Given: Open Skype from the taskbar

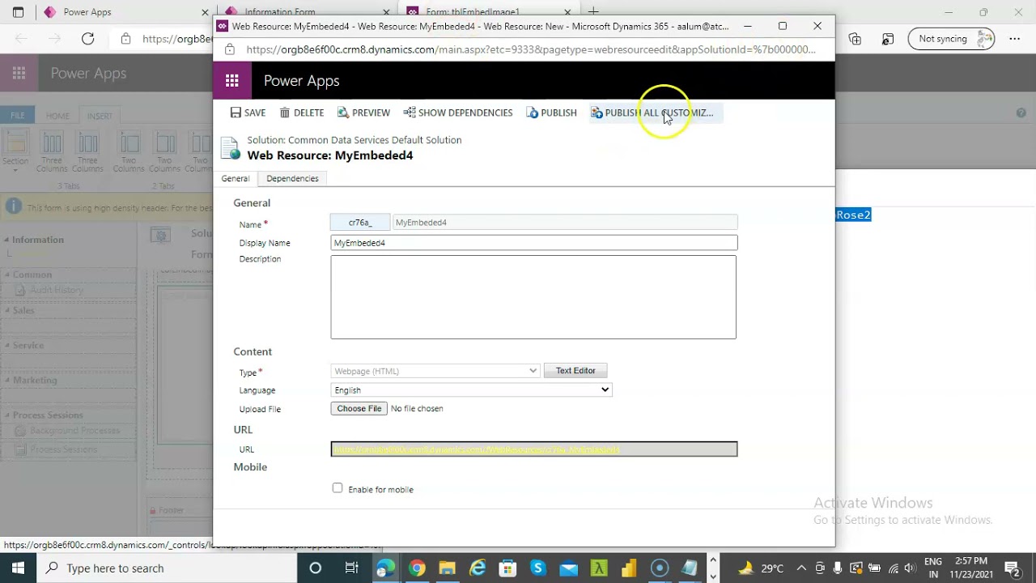Looking at the screenshot, I should click(x=538, y=568).
